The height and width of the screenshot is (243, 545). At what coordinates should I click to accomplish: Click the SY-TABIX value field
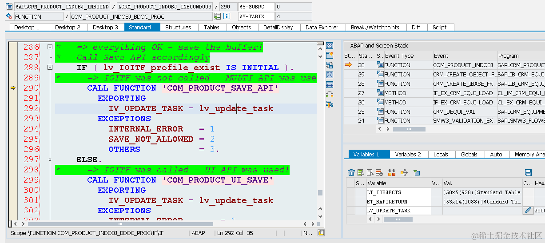click(293, 16)
